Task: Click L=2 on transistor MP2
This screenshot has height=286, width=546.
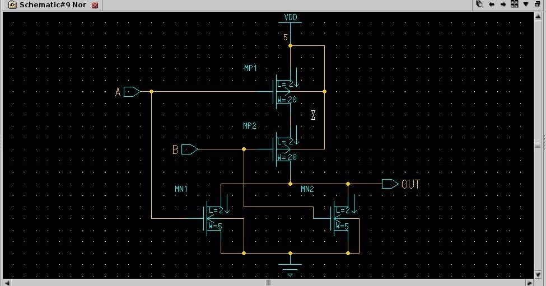Action: click(286, 142)
